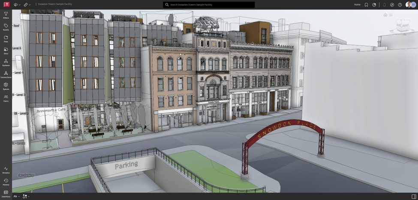Screen dimensions: 418x200
Task: Expand the measure tool dropdown arrow
Action: [x=30, y=5]
